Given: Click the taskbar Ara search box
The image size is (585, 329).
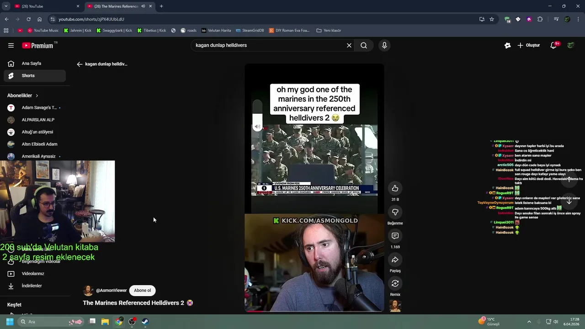Looking at the screenshot, I should (51, 322).
